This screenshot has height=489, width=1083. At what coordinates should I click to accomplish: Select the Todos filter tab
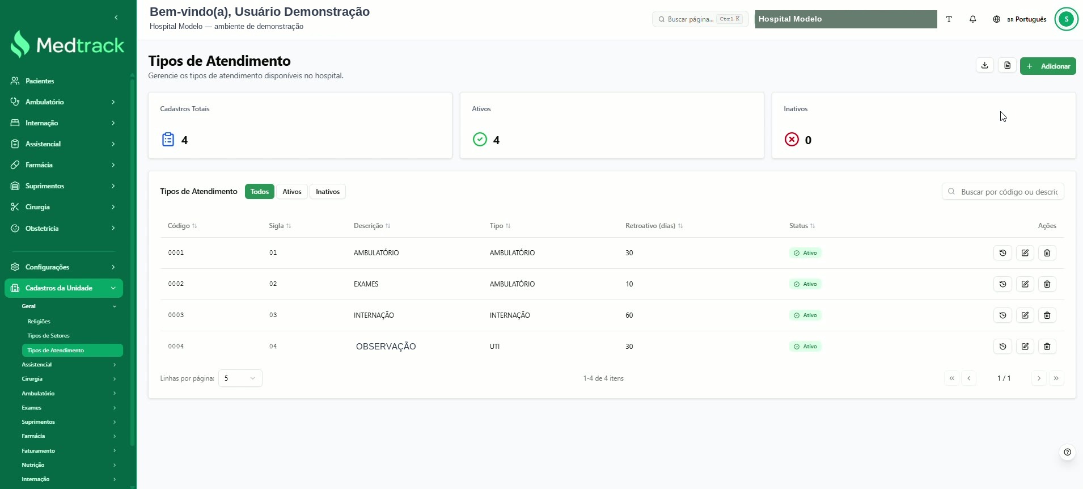coord(260,192)
